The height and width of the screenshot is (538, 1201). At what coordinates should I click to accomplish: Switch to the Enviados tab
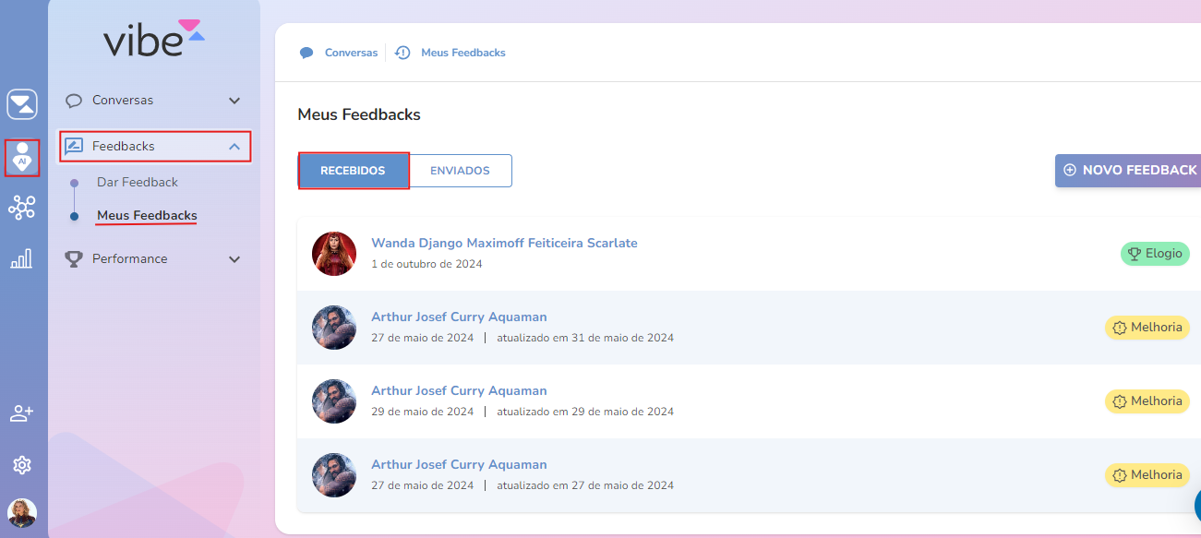[x=460, y=171]
